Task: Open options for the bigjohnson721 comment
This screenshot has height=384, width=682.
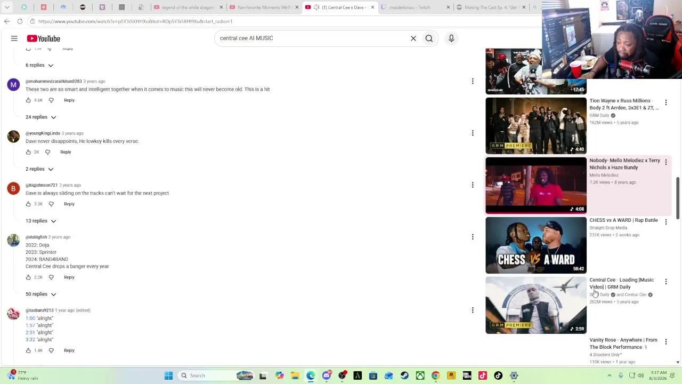Action: click(473, 185)
